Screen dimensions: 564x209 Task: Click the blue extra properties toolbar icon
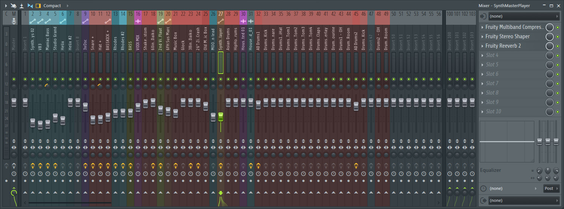pyautogui.click(x=30, y=6)
